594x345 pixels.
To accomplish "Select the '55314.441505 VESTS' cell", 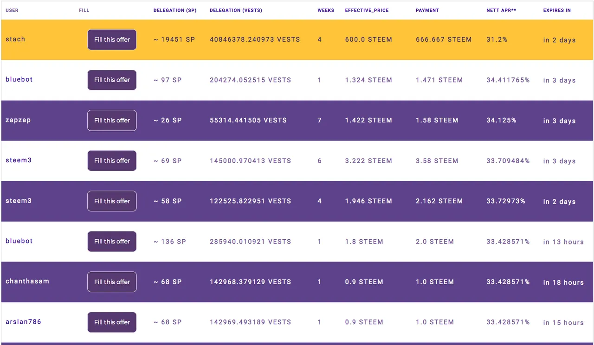I will [248, 121].
